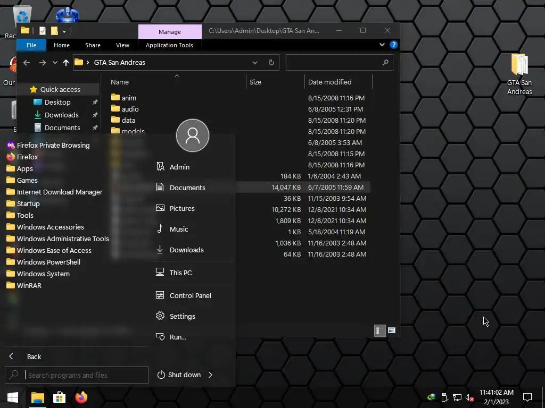Screen dimensions: 545x408
Task: Switch to details view button
Action: (x=379, y=330)
